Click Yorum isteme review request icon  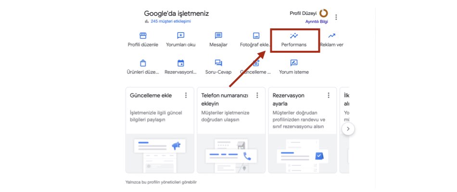coord(294,63)
